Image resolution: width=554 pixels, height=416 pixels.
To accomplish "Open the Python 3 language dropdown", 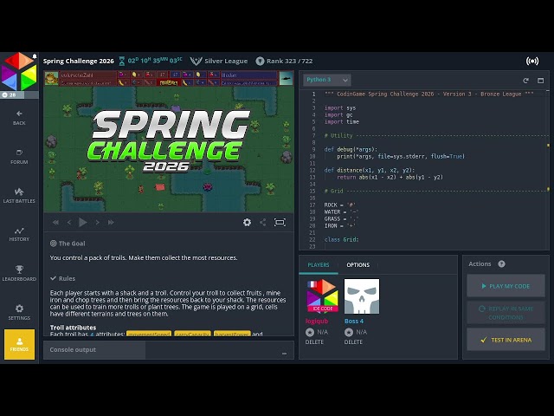I will click(327, 80).
